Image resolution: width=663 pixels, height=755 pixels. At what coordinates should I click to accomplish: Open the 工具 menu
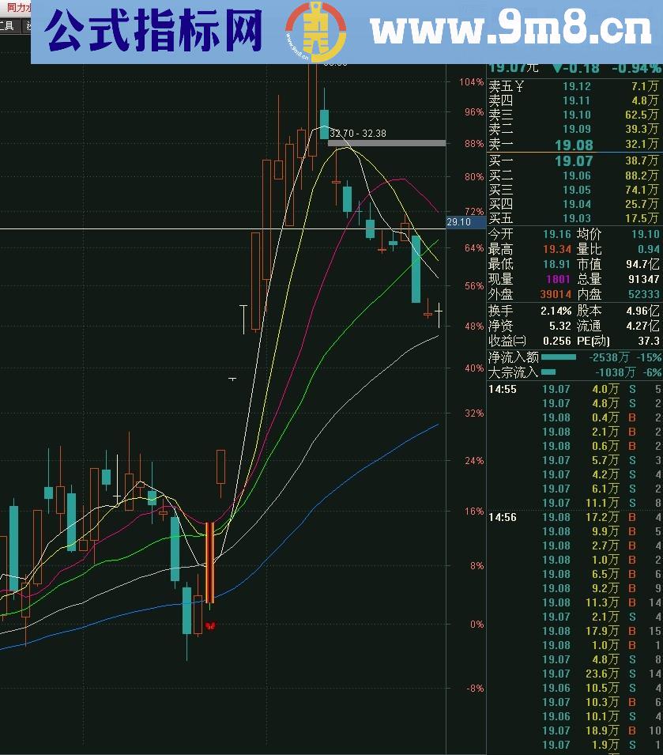(7, 25)
